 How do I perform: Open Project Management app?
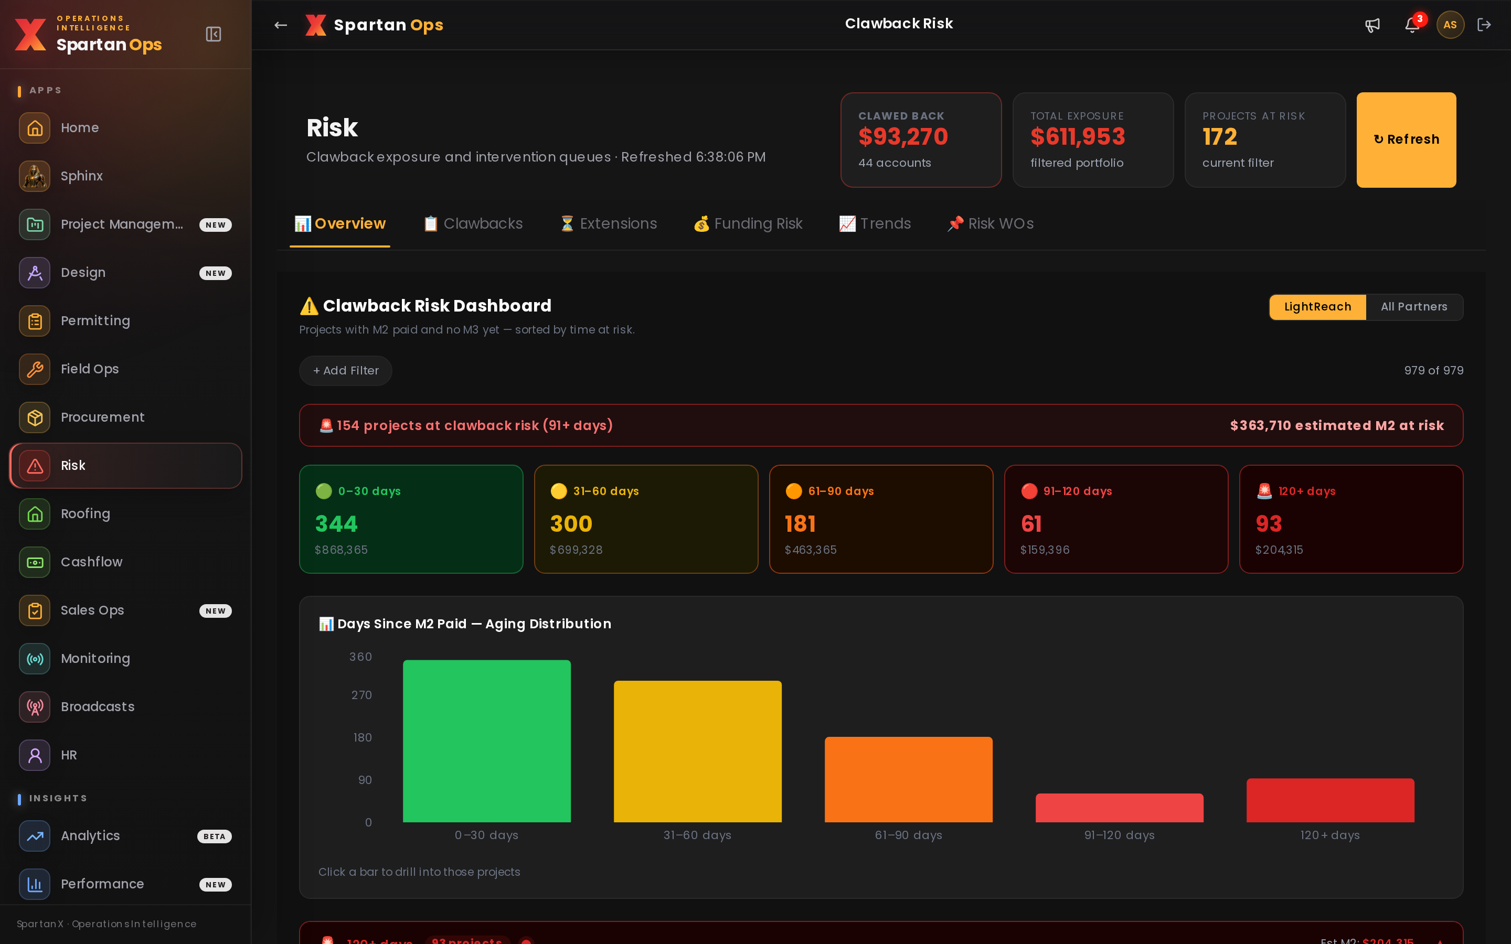(x=125, y=224)
